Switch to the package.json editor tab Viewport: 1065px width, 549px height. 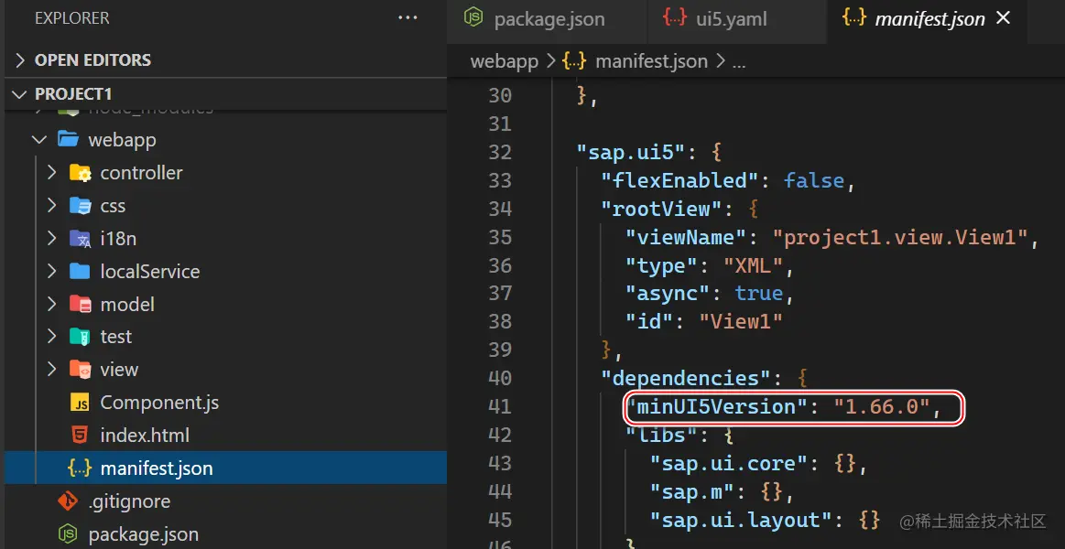547,20
